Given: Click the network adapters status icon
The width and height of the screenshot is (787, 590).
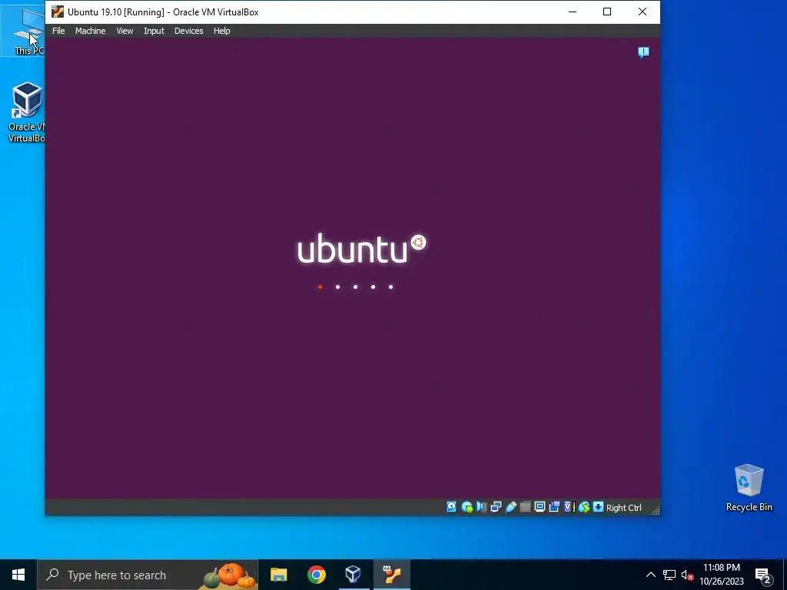Looking at the screenshot, I should (x=496, y=507).
